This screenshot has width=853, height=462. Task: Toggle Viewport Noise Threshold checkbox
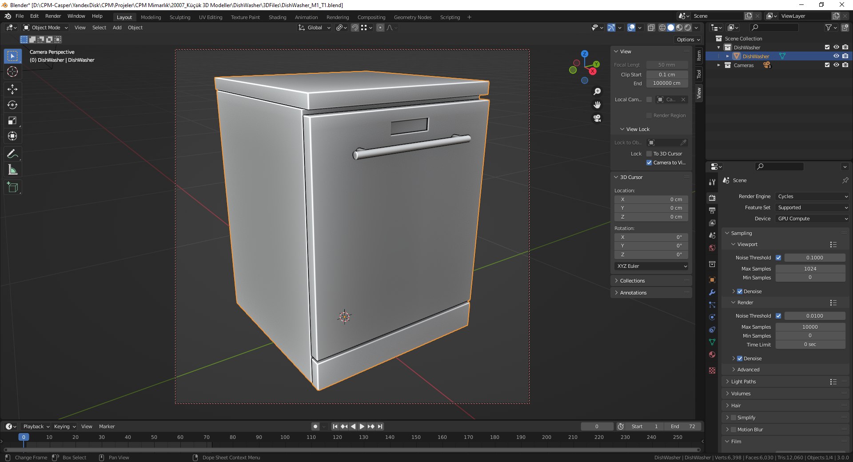click(778, 258)
